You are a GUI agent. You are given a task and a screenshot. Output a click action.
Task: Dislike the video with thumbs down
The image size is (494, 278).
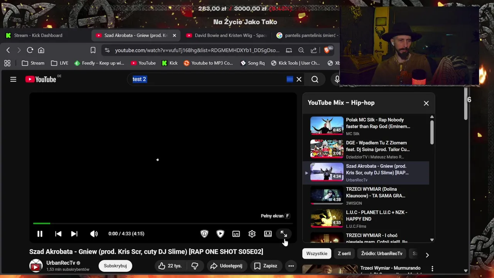click(x=195, y=266)
